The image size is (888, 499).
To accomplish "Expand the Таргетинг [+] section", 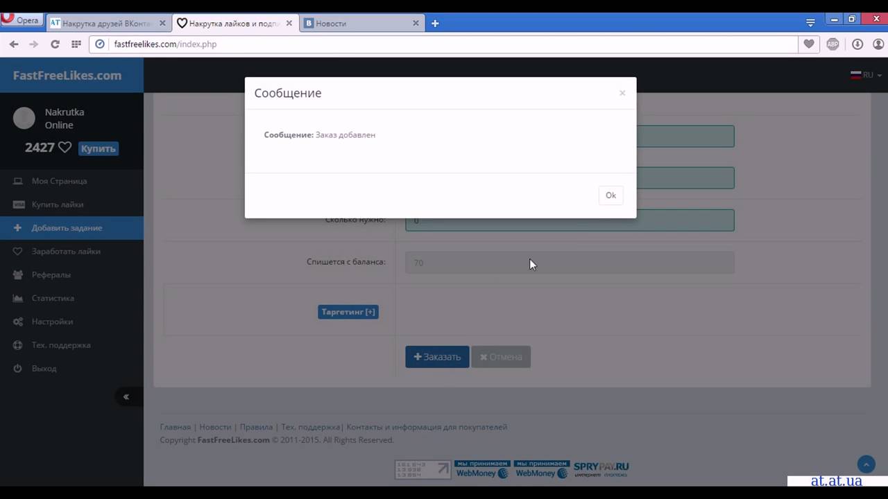I will pos(348,312).
